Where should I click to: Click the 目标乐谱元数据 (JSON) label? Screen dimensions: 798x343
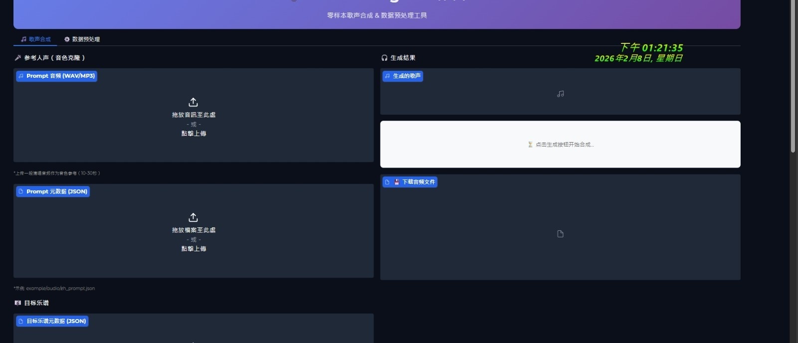click(x=52, y=321)
